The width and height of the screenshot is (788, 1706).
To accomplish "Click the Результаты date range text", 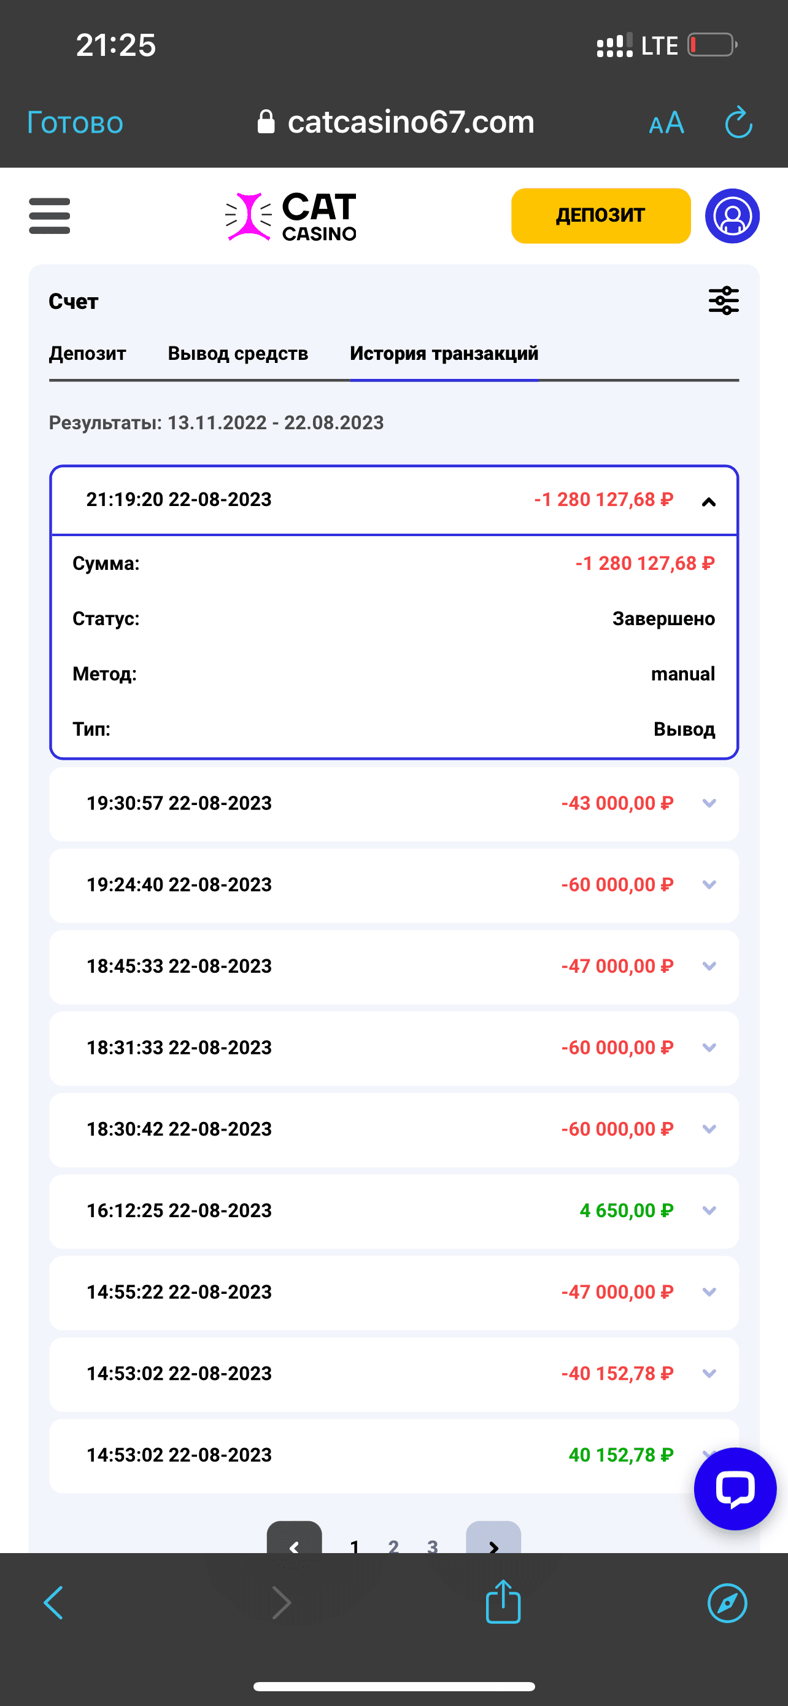I will (217, 423).
